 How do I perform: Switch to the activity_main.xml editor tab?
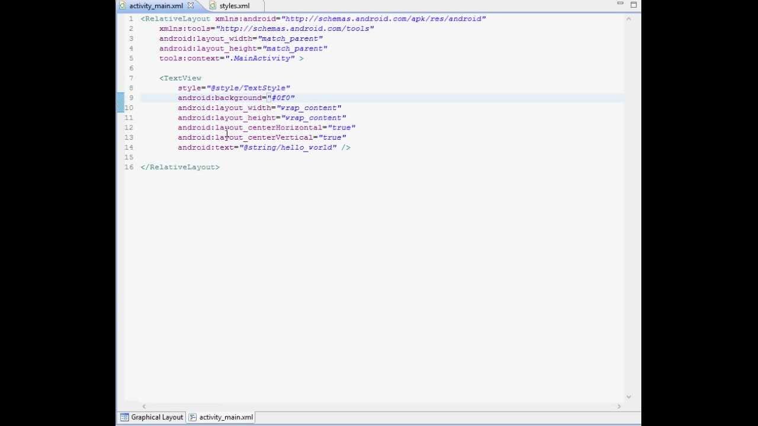pos(156,6)
